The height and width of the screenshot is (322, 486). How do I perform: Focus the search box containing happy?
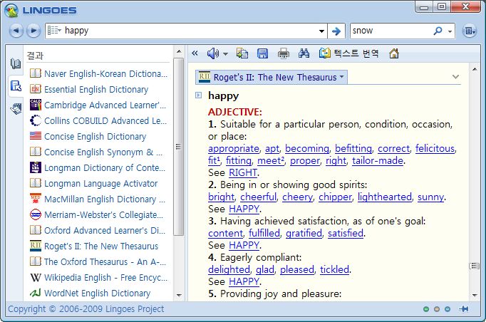click(186, 31)
